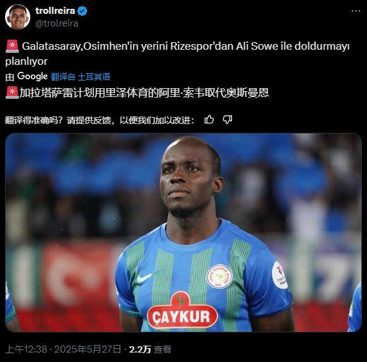Screen dimensions: 367x362
Task: Click the 2025年5月27日 post date
Action: (88, 349)
